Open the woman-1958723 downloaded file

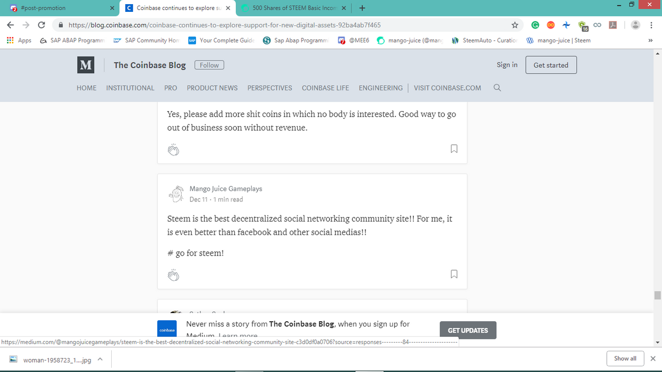(52, 359)
